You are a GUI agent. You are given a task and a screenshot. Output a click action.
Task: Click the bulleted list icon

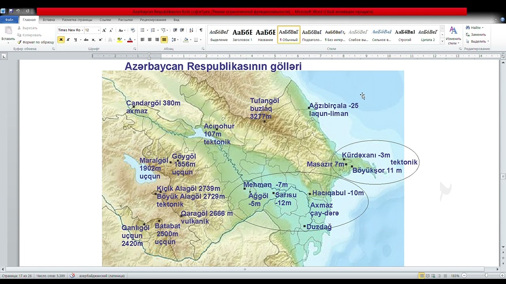coord(142,30)
